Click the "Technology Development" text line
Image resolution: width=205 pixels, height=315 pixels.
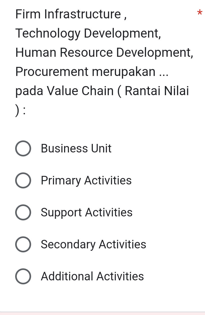[x=88, y=33]
